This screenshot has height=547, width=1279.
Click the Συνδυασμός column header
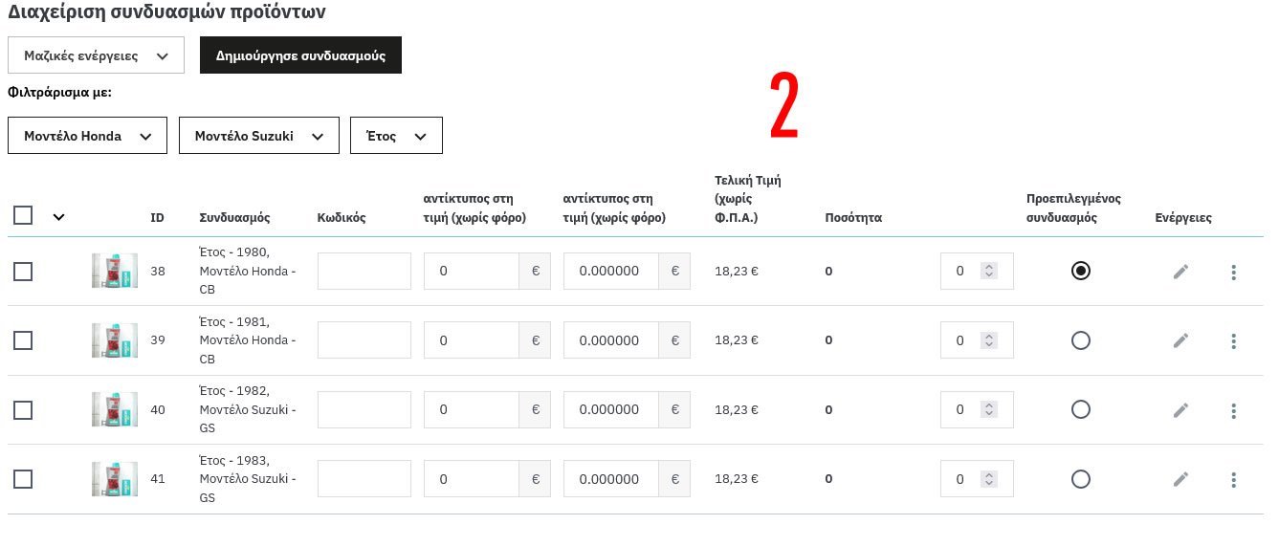tap(234, 218)
